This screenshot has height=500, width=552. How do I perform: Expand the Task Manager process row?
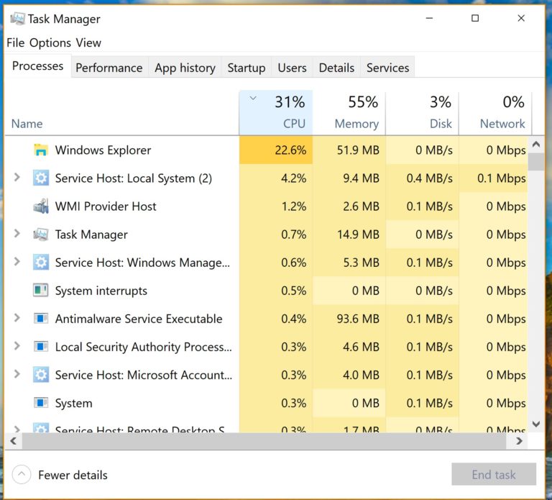(x=17, y=233)
